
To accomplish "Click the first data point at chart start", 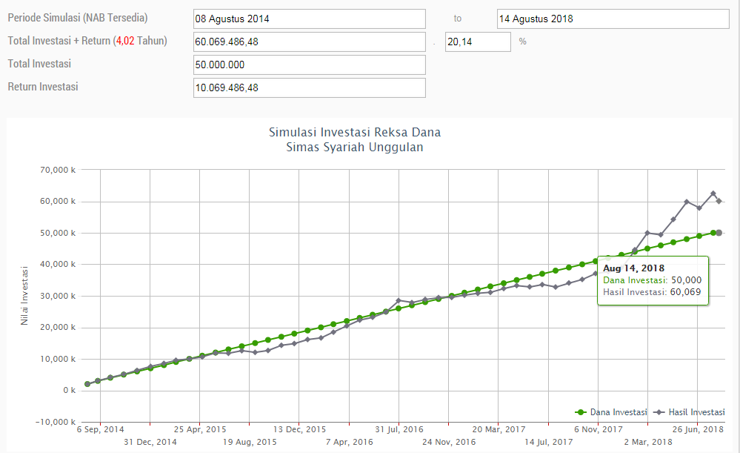I will 87,384.
